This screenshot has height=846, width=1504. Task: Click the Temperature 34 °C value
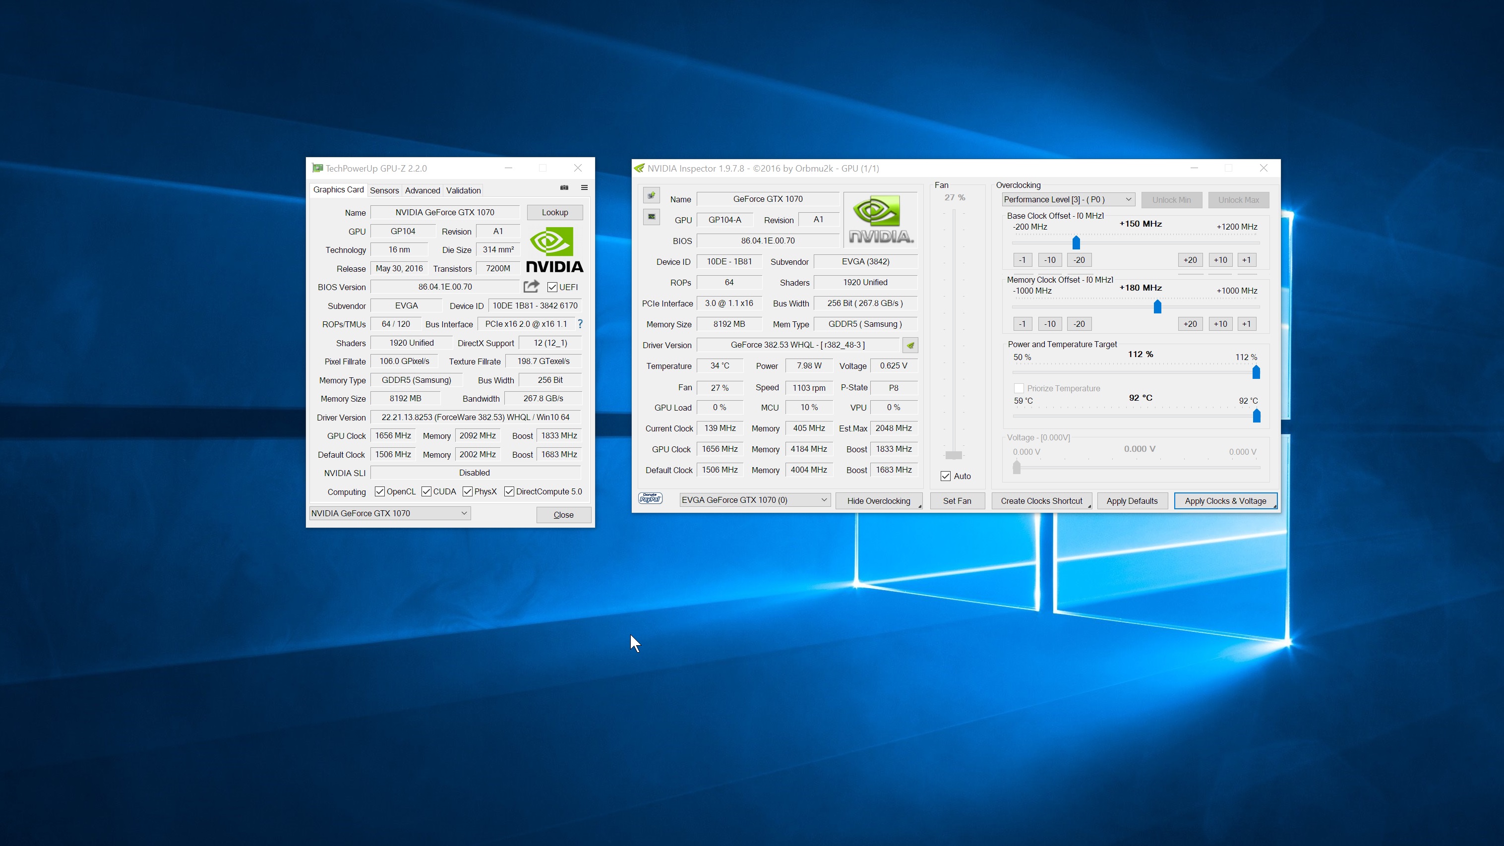point(720,366)
